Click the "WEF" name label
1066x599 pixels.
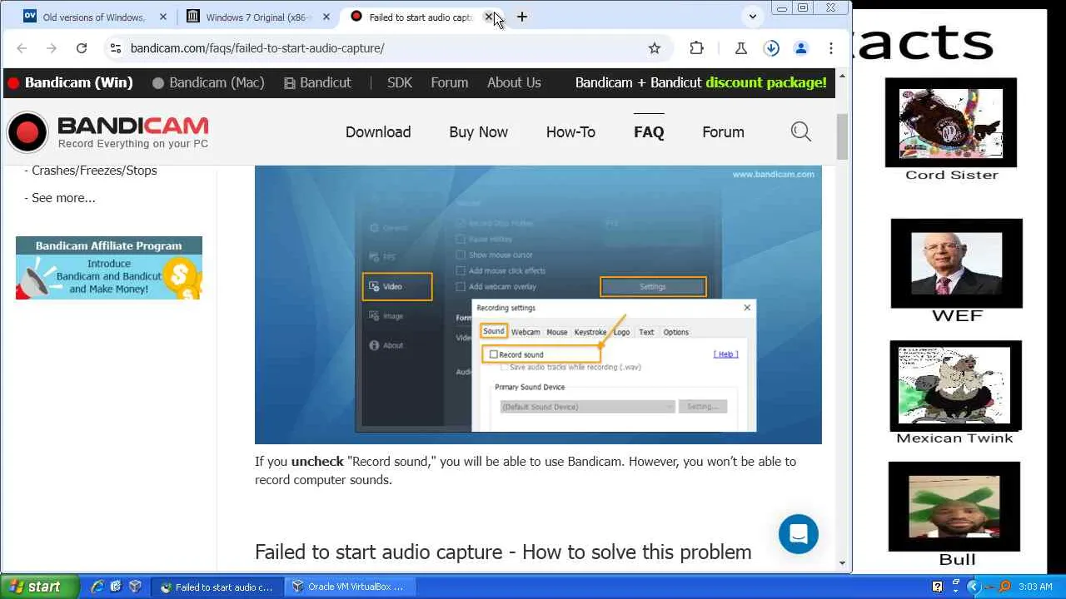[957, 316]
